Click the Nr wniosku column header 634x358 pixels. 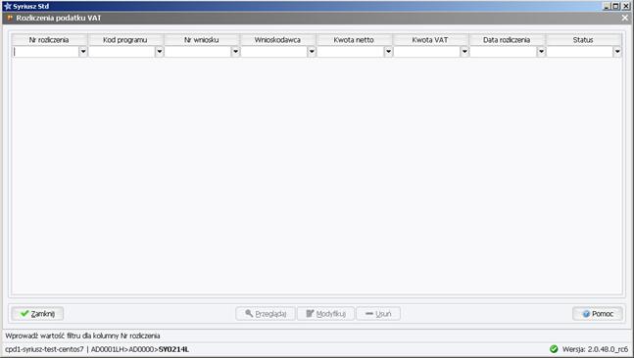(x=202, y=40)
